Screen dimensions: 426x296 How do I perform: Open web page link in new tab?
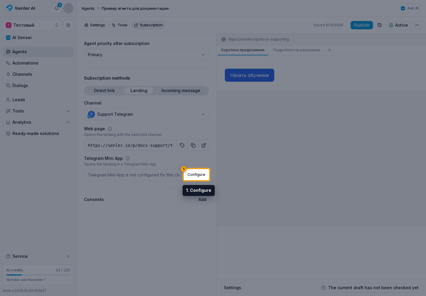pyautogui.click(x=204, y=145)
